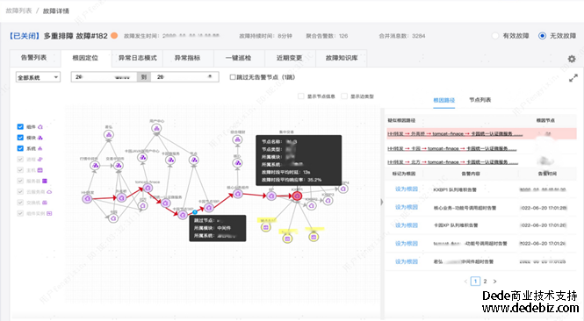
Task: Click 设为根因 for 核心业务 超时告警
Action: pyautogui.click(x=407, y=207)
